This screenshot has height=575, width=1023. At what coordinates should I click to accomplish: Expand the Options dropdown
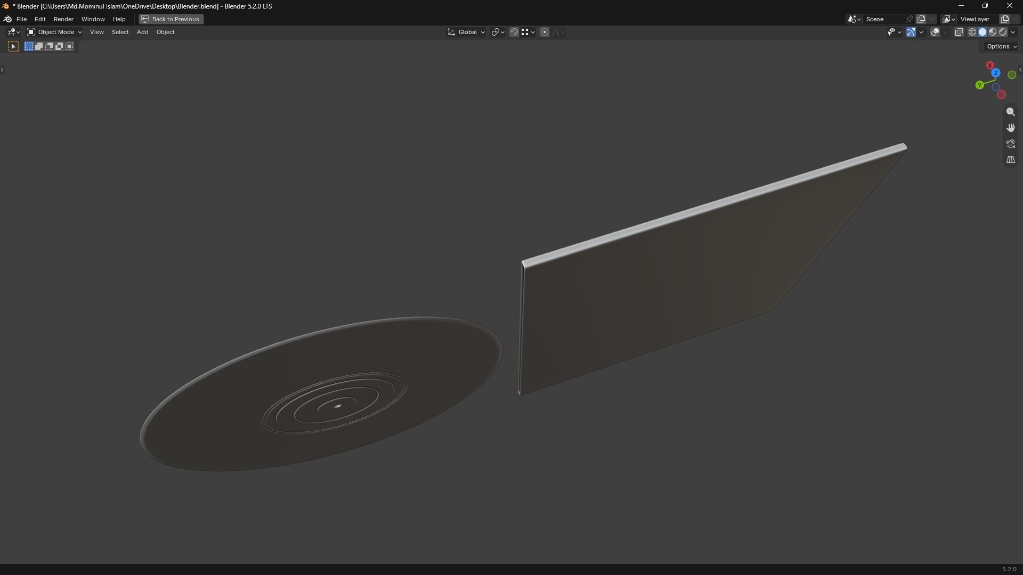1002,47
